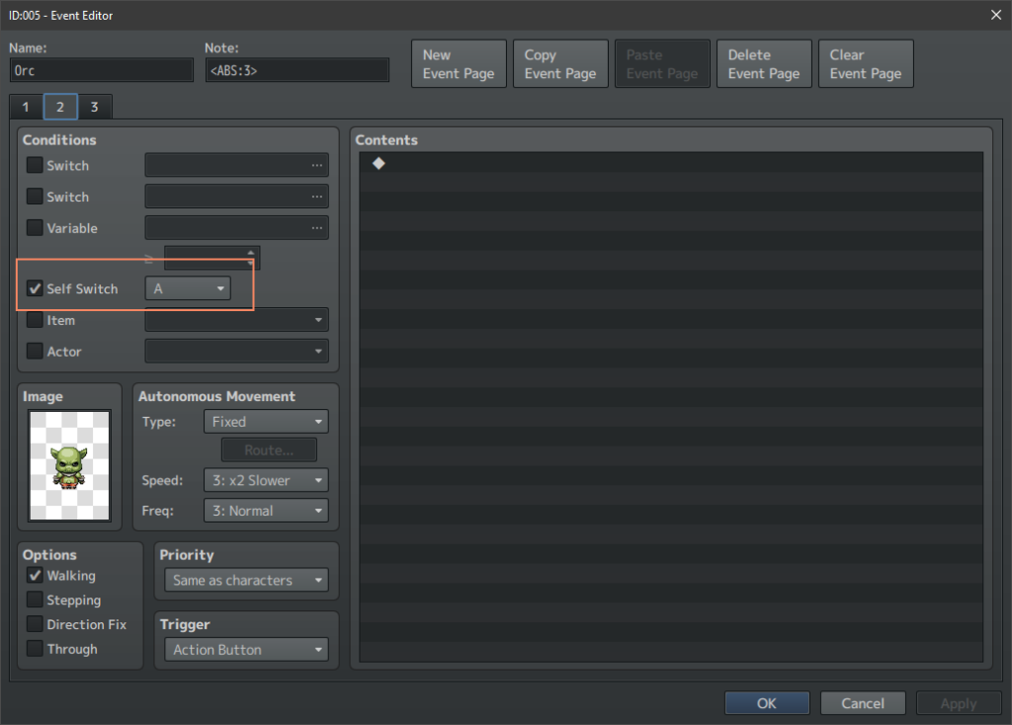Open the movement Speed dropdown
The image size is (1012, 725).
click(266, 481)
